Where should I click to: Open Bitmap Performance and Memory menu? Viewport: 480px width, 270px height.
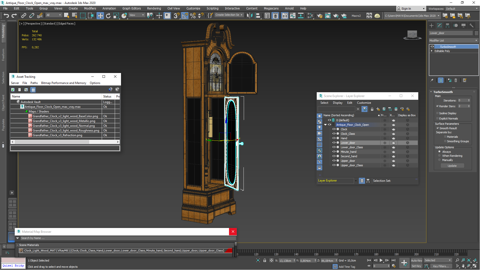point(64,83)
